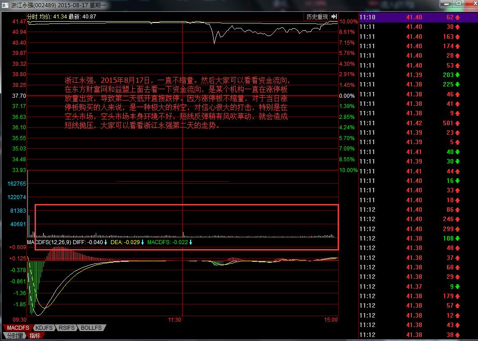Click the cyan arrow next to DIFF value
The image size is (478, 341).
105,242
